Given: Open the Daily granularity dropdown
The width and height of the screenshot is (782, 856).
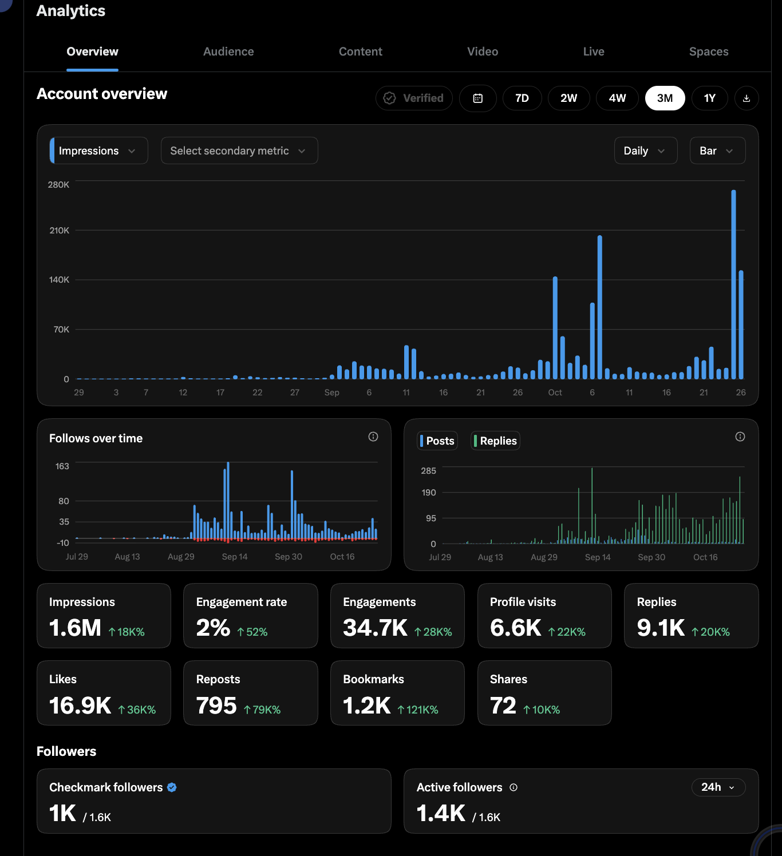Looking at the screenshot, I should [x=646, y=150].
